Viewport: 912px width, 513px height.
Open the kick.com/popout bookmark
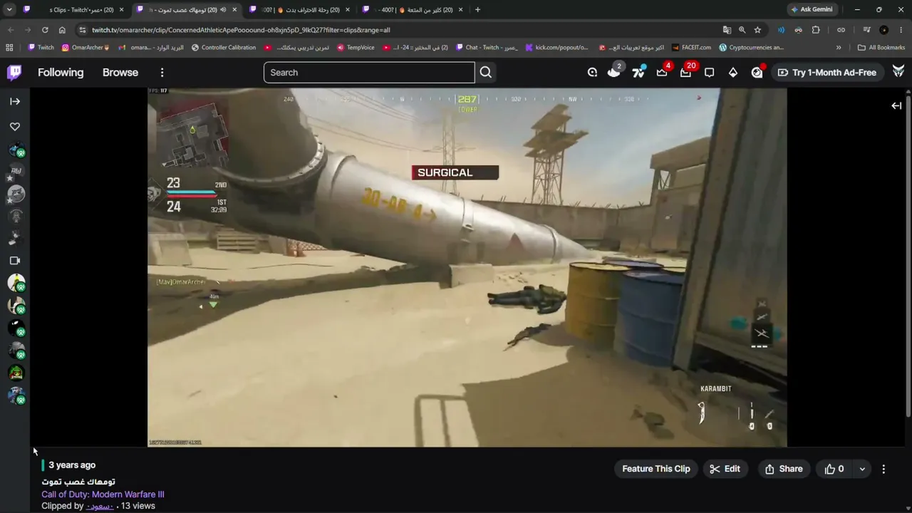[x=556, y=48]
